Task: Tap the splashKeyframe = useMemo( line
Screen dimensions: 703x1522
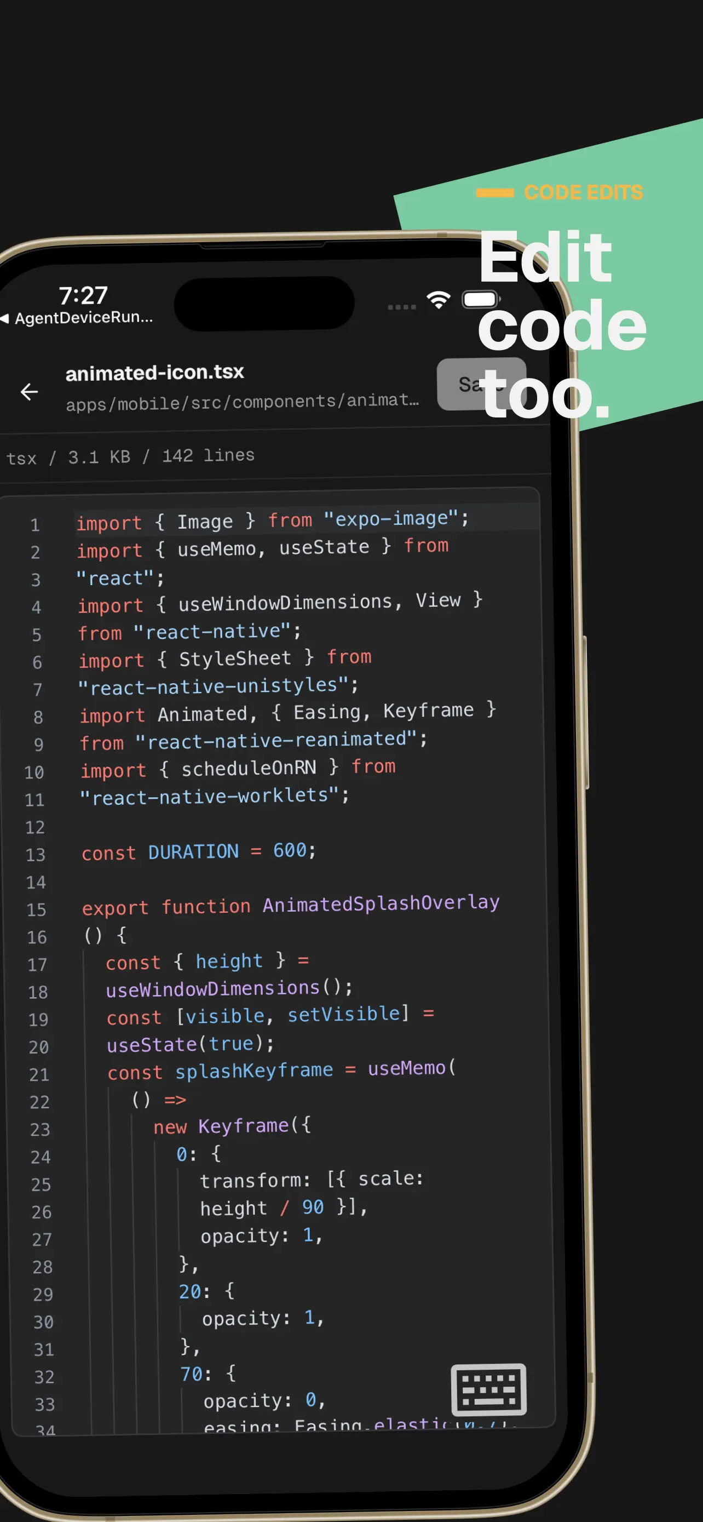Action: (281, 1069)
